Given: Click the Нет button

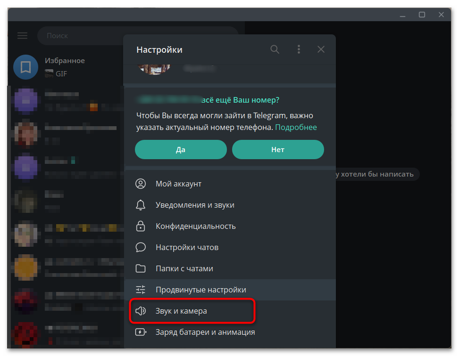Looking at the screenshot, I should pyautogui.click(x=278, y=149).
